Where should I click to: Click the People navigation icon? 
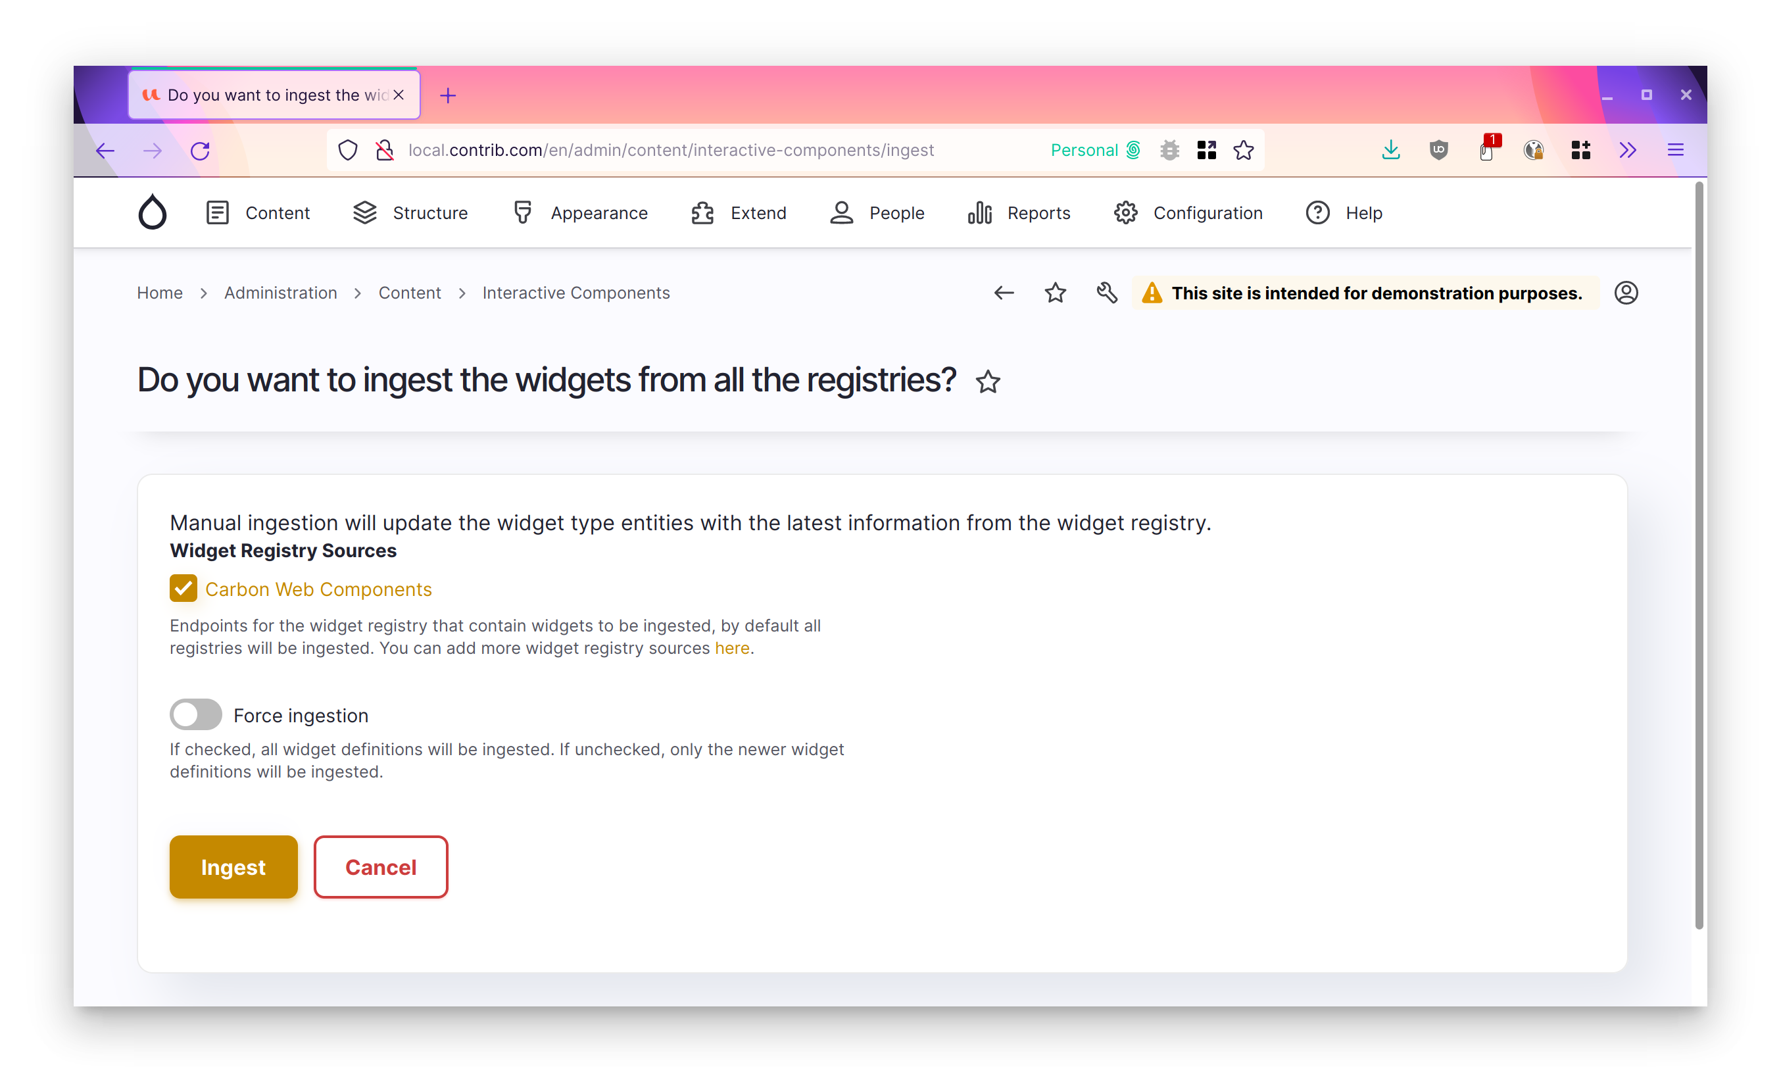pos(841,212)
